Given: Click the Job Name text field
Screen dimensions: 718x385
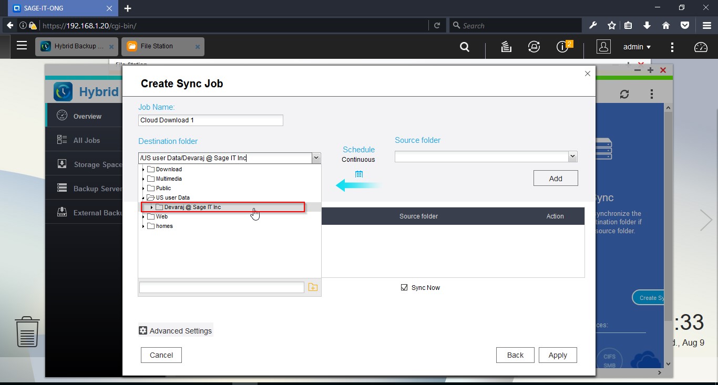Looking at the screenshot, I should (210, 120).
